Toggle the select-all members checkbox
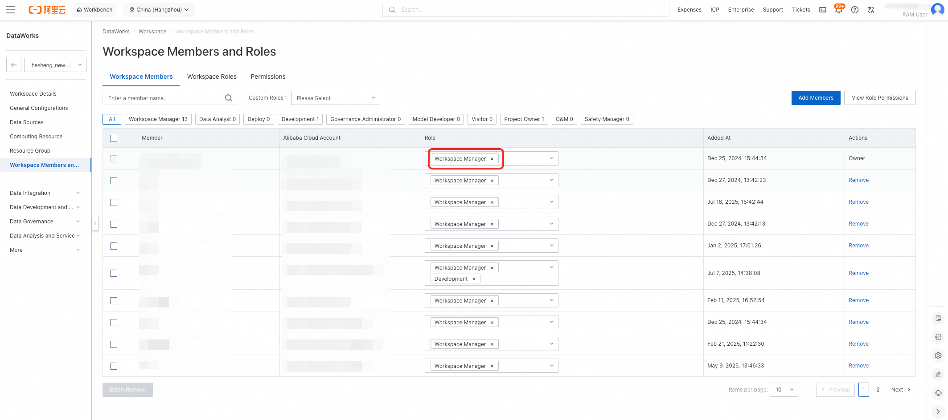Image resolution: width=948 pixels, height=420 pixels. coord(114,138)
